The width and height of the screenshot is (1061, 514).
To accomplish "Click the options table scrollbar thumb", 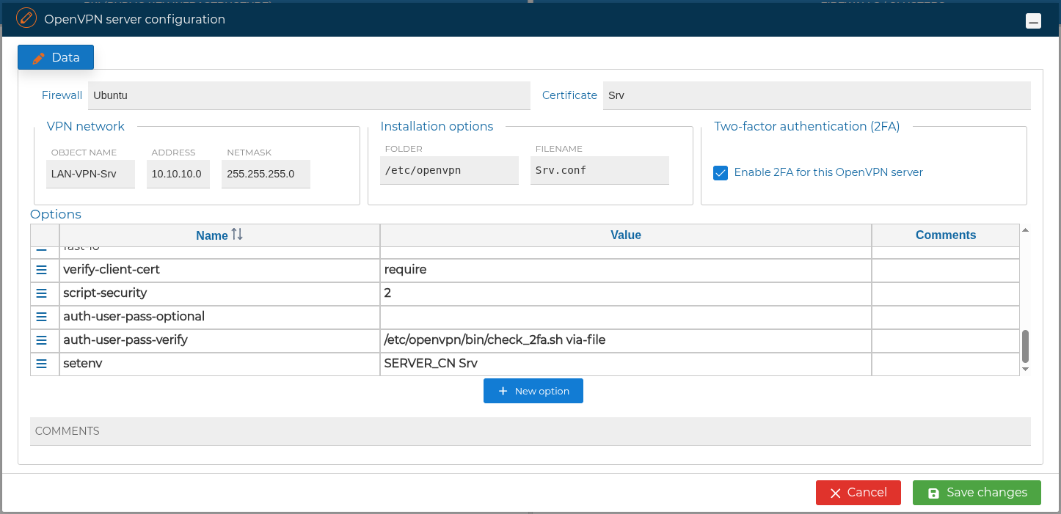I will (x=1025, y=345).
